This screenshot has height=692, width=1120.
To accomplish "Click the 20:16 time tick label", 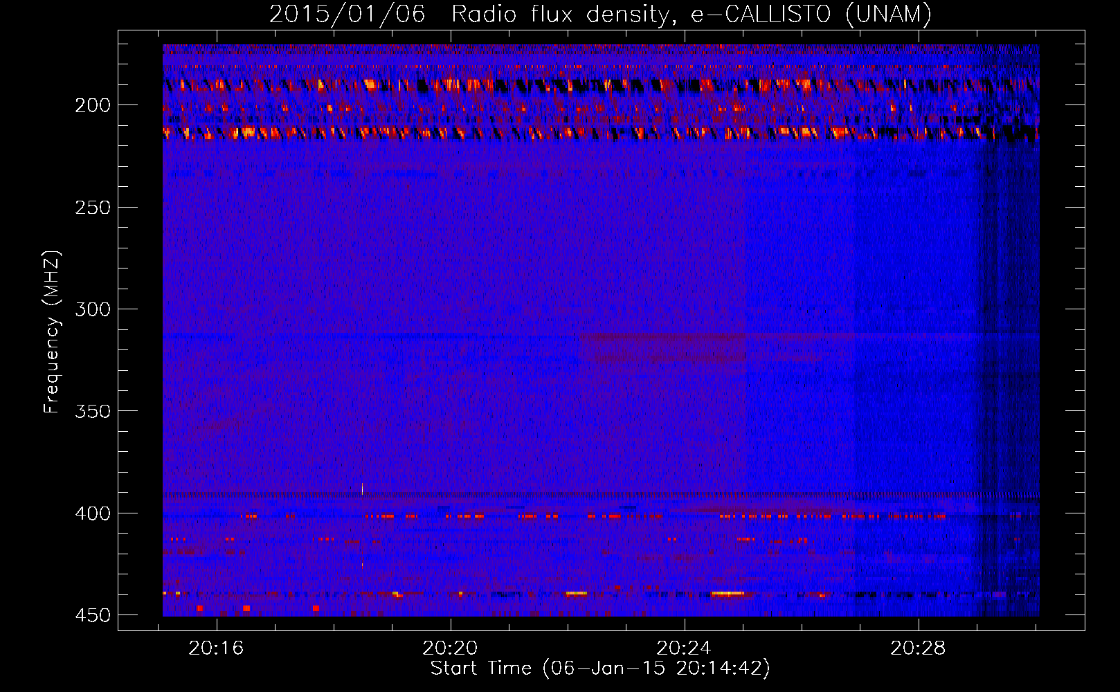I will click(x=217, y=648).
